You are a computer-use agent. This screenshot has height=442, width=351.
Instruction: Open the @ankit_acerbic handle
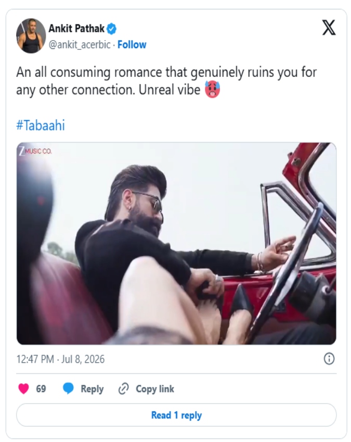point(80,45)
